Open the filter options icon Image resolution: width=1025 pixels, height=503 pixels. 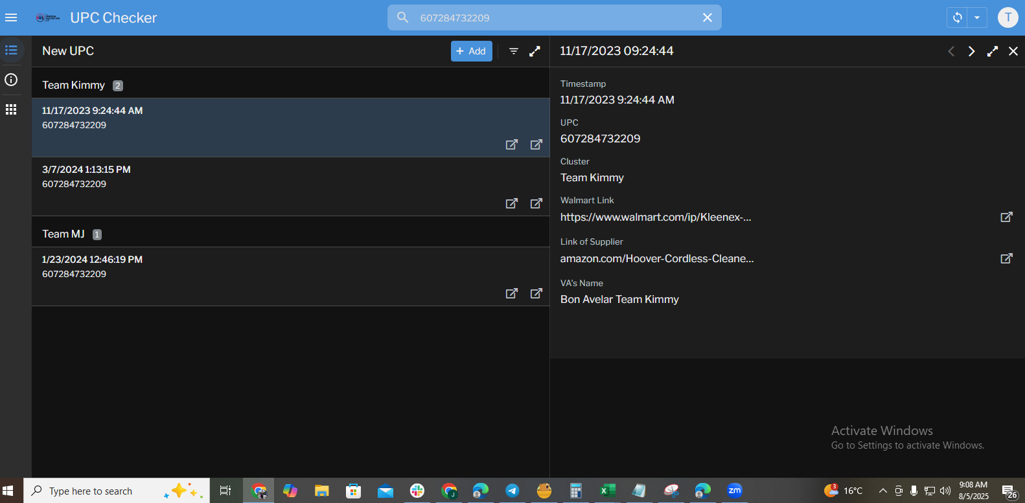click(514, 51)
